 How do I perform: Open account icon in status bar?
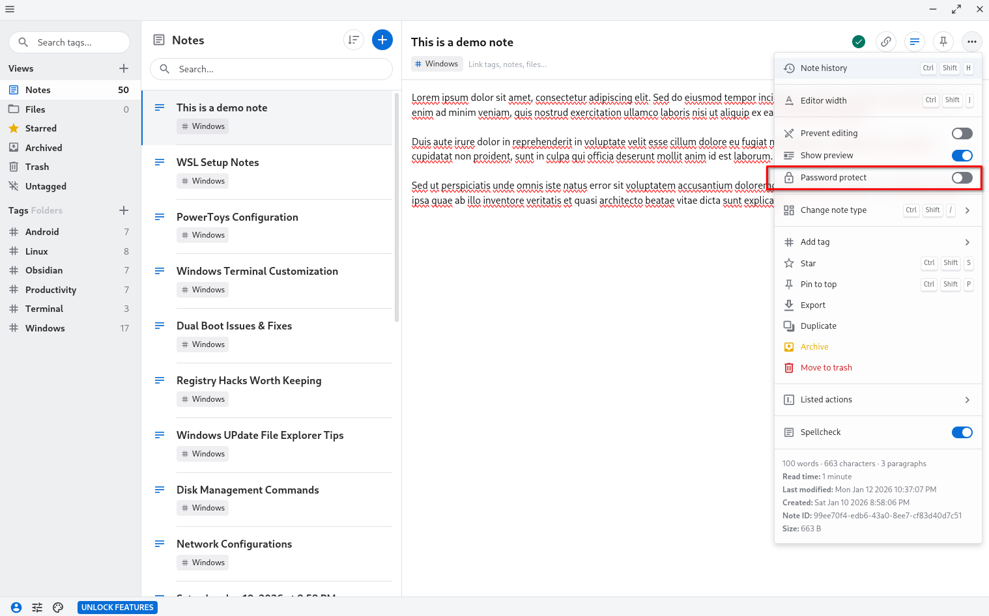[16, 608]
